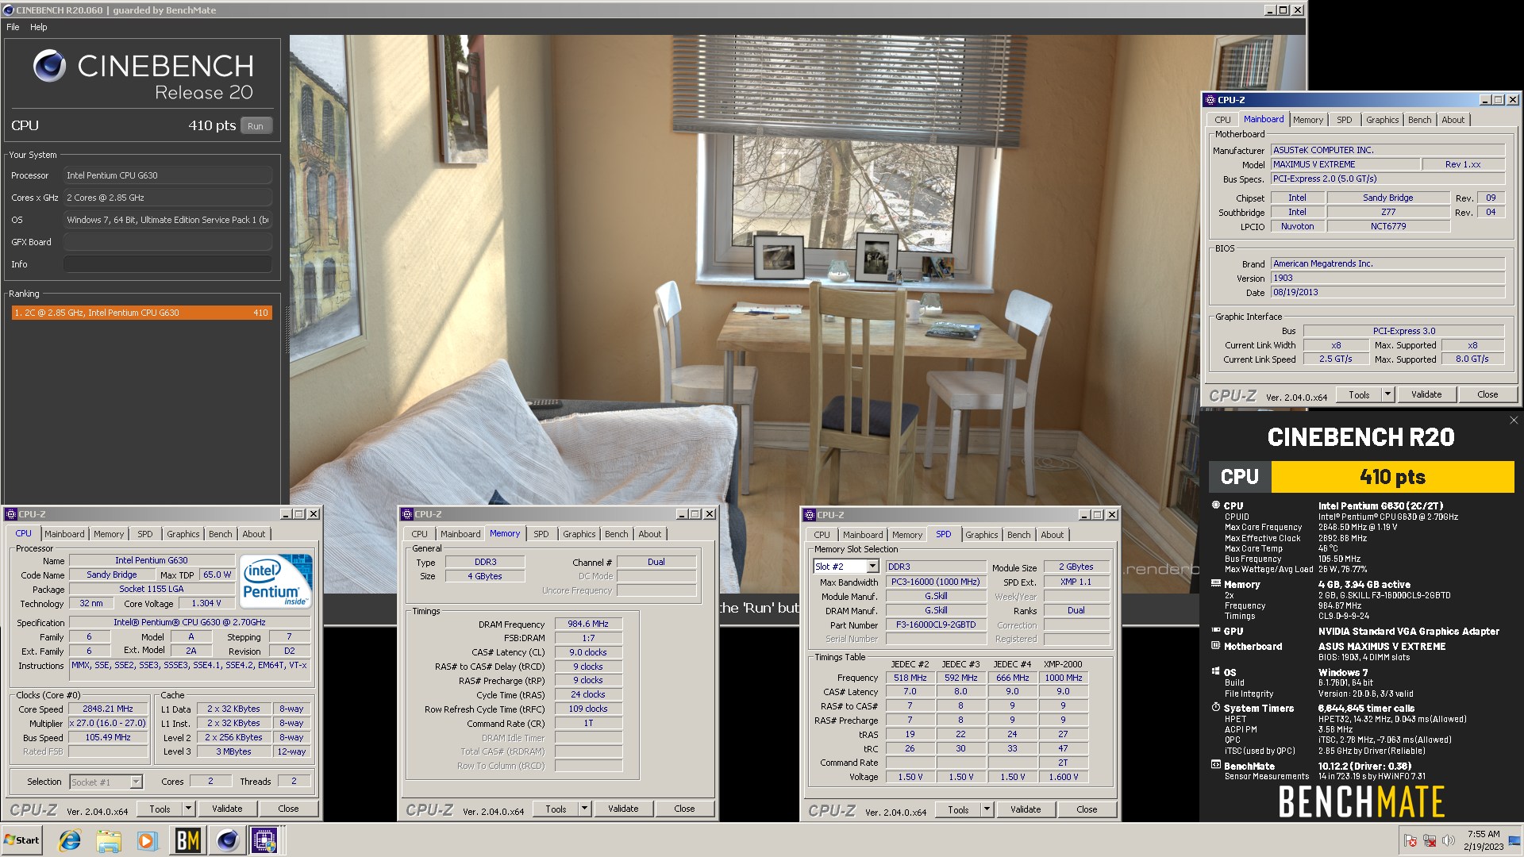
Task: Click the Core Speed value 2848.21 MHz
Action: 108,709
